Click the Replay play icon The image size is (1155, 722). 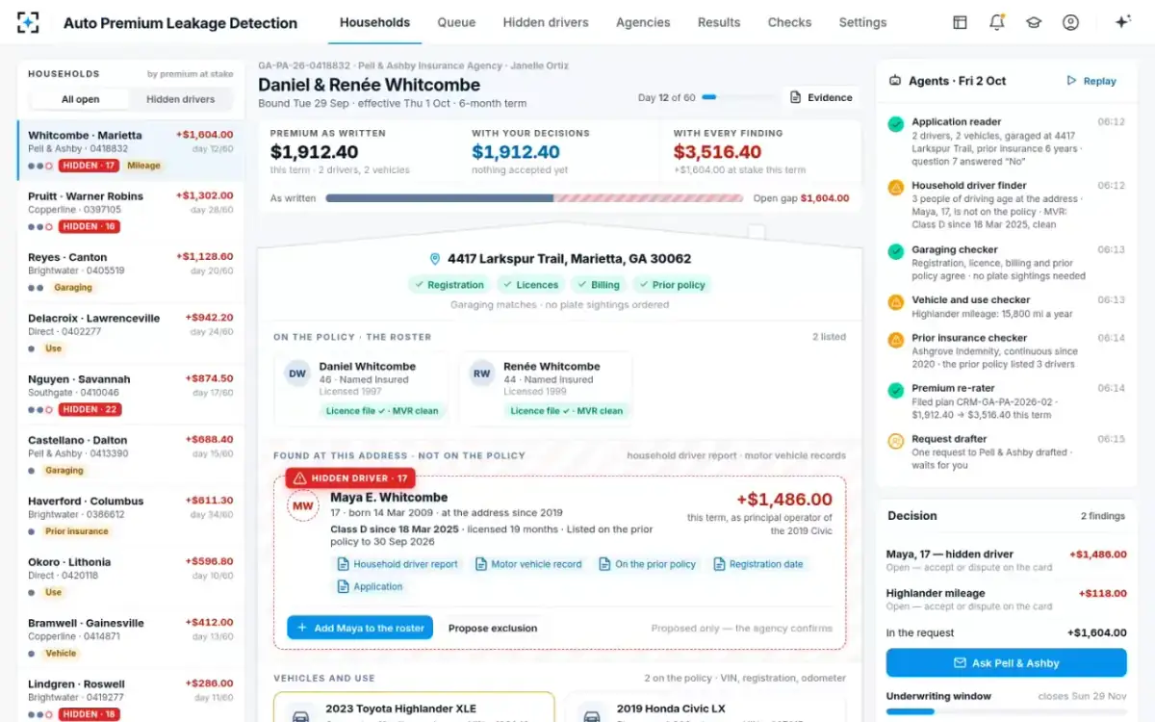pos(1071,81)
